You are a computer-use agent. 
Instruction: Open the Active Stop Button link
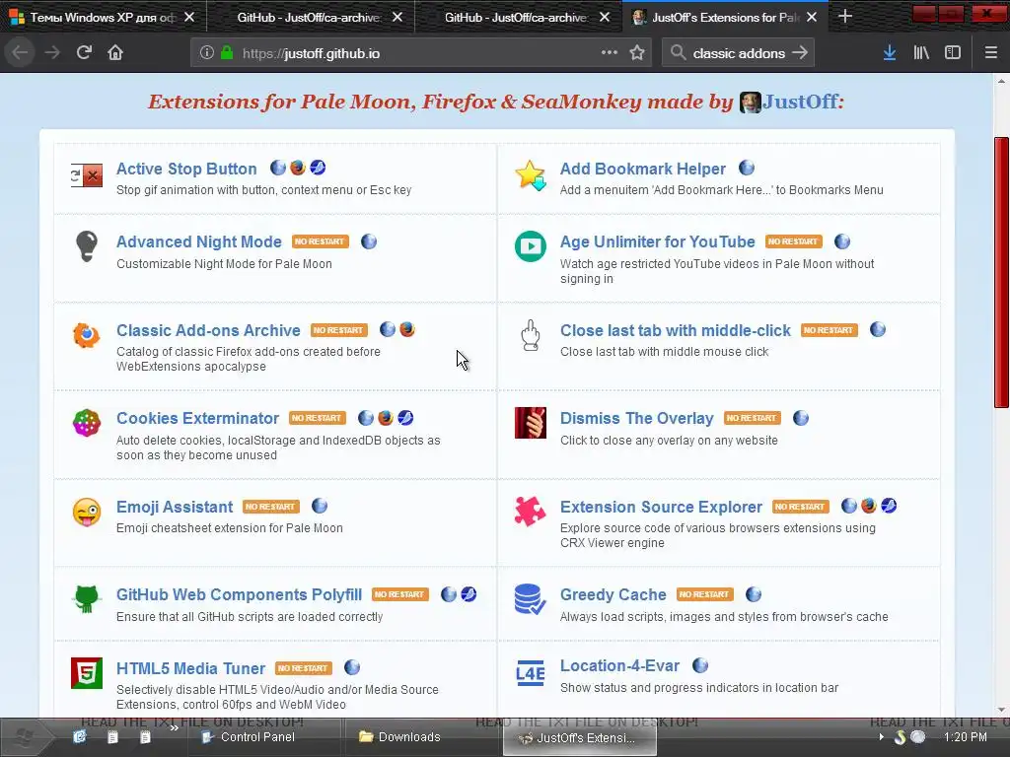click(186, 169)
